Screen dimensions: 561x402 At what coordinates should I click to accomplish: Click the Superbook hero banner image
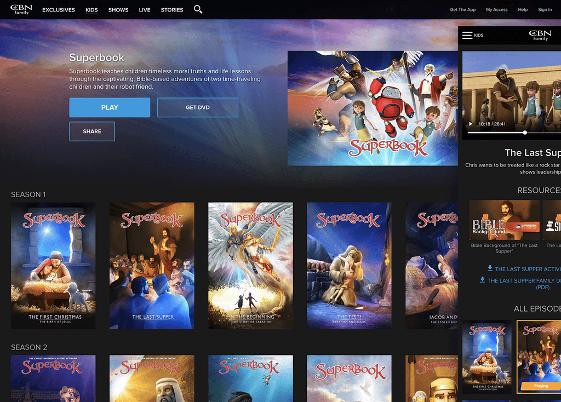point(373,108)
